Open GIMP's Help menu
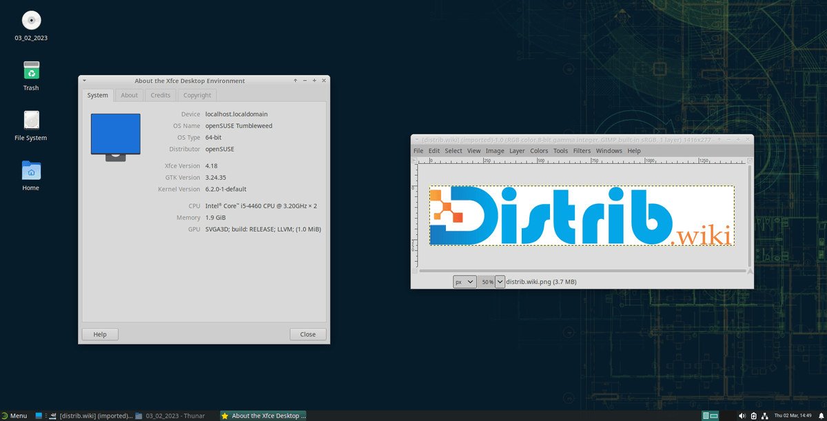This screenshot has height=421, width=827. 634,151
